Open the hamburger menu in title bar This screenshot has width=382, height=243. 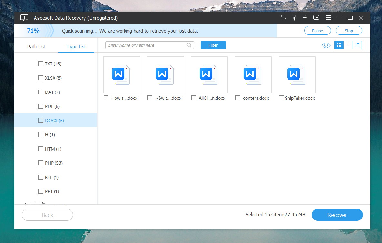pyautogui.click(x=328, y=18)
